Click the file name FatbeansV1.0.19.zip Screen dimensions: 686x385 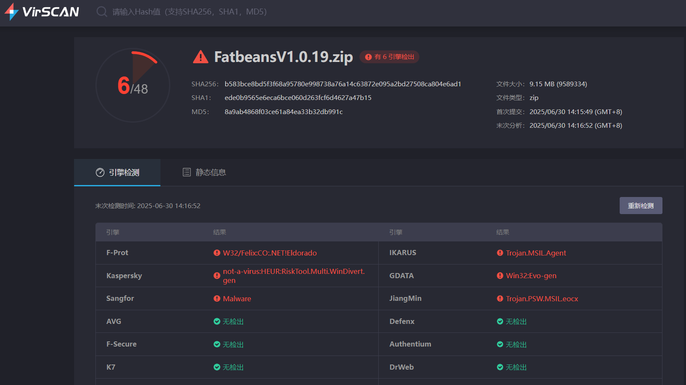click(283, 57)
